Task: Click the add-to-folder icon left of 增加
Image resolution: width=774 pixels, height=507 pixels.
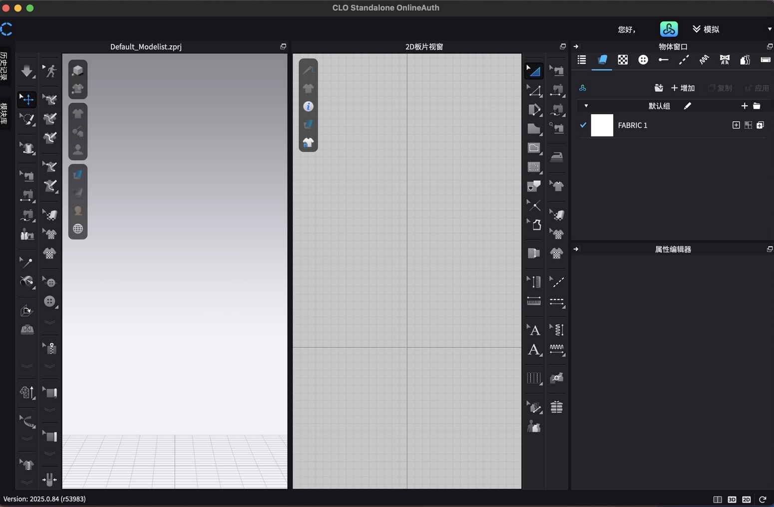Action: tap(659, 88)
